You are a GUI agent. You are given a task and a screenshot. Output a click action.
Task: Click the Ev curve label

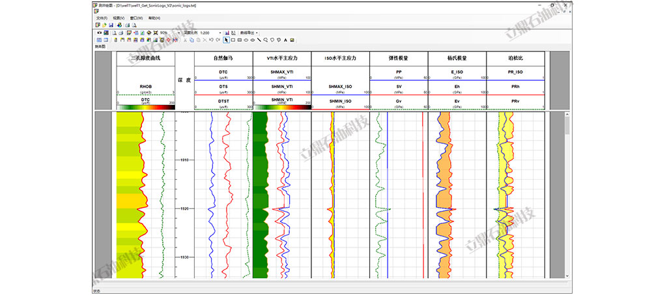[457, 101]
